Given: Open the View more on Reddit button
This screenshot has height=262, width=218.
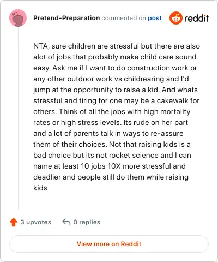Looking at the screenshot, I should [109, 244].
